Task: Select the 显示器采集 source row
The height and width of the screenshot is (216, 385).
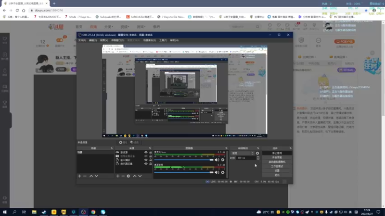Action: pos(134,164)
